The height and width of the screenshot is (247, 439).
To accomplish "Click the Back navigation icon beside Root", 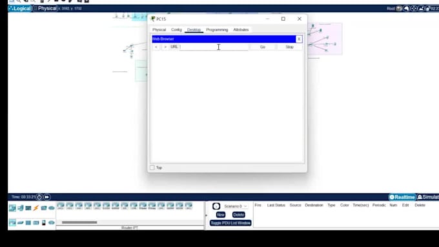I will pyautogui.click(x=399, y=8).
